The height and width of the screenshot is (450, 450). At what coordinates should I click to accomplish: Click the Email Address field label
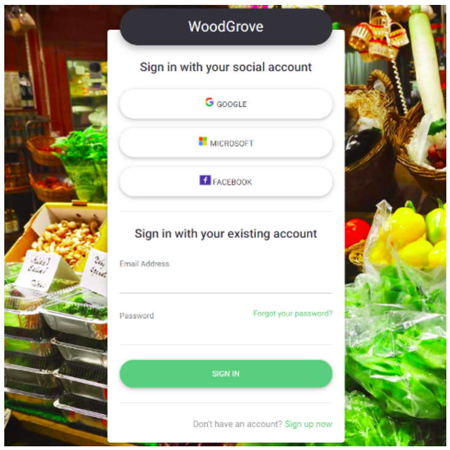pyautogui.click(x=144, y=264)
